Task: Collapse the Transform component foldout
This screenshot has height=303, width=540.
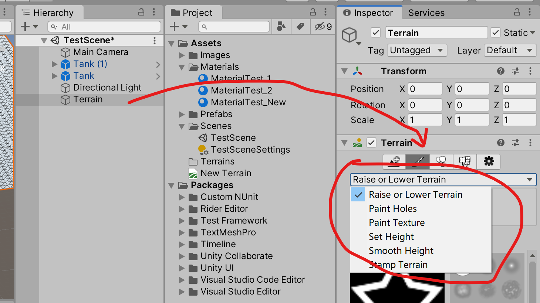Action: tap(344, 71)
